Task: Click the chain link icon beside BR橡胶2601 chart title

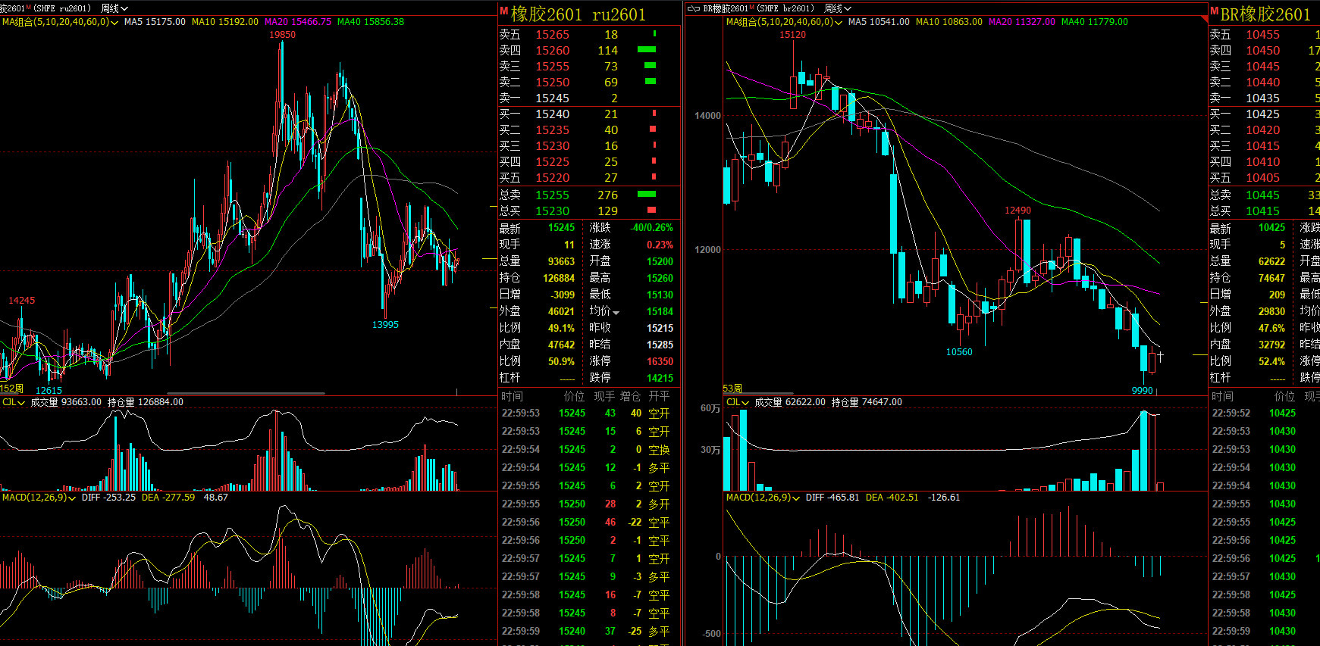Action: tap(693, 8)
